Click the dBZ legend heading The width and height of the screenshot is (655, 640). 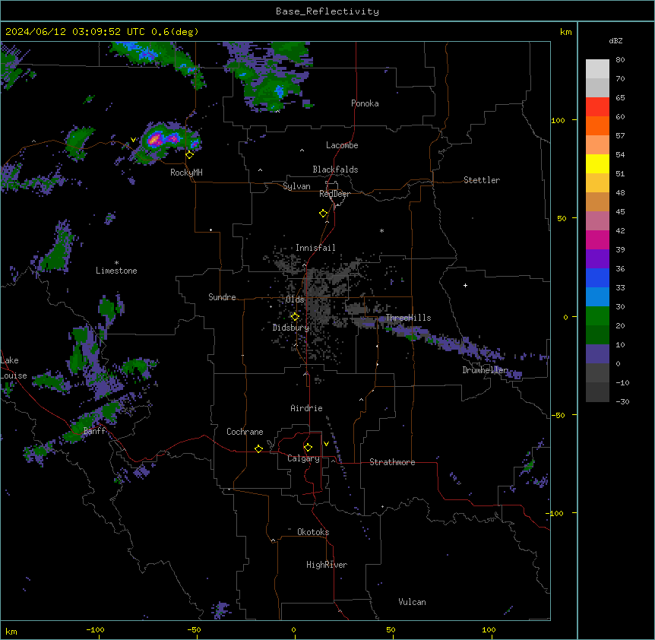(x=615, y=40)
